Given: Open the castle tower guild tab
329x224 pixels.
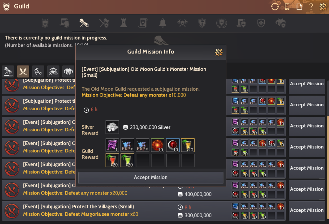Looking at the screenshot, I should click(x=124, y=23).
